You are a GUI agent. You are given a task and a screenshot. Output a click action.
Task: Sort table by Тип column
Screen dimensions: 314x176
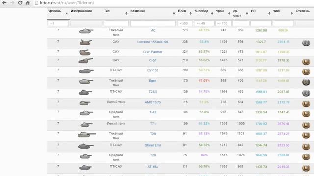pyautogui.click(x=116, y=13)
